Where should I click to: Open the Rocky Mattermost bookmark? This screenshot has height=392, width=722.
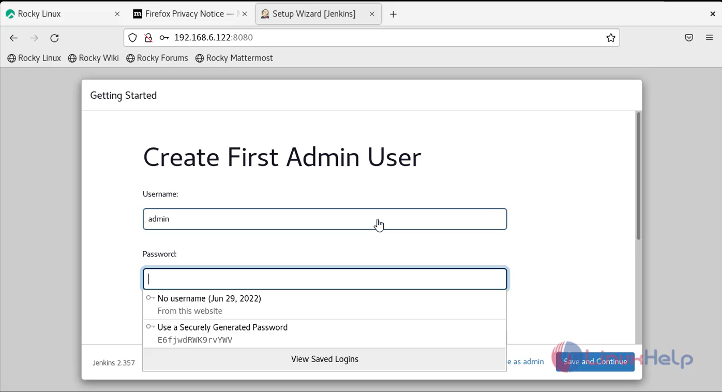coord(234,58)
